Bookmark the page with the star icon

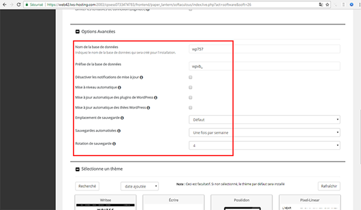327,5
